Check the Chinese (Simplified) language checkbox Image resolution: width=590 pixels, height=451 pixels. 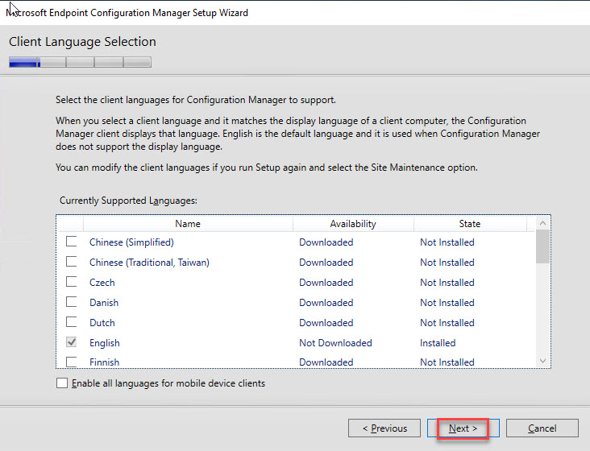[72, 242]
